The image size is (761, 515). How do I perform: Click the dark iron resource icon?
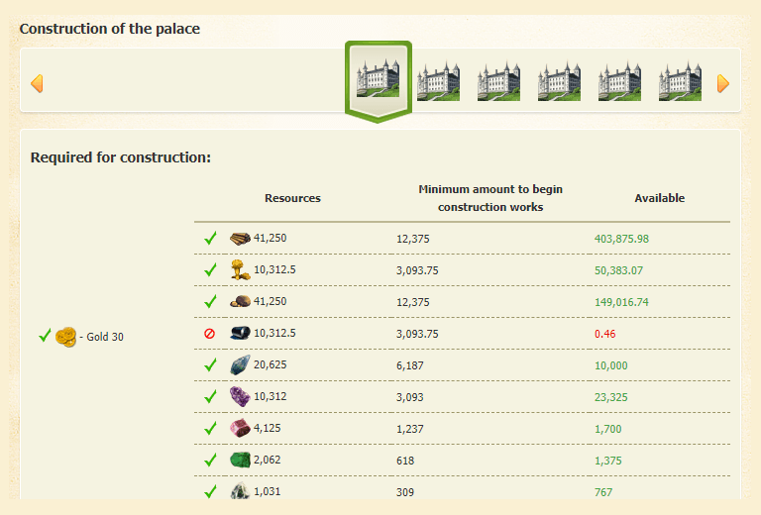point(240,333)
